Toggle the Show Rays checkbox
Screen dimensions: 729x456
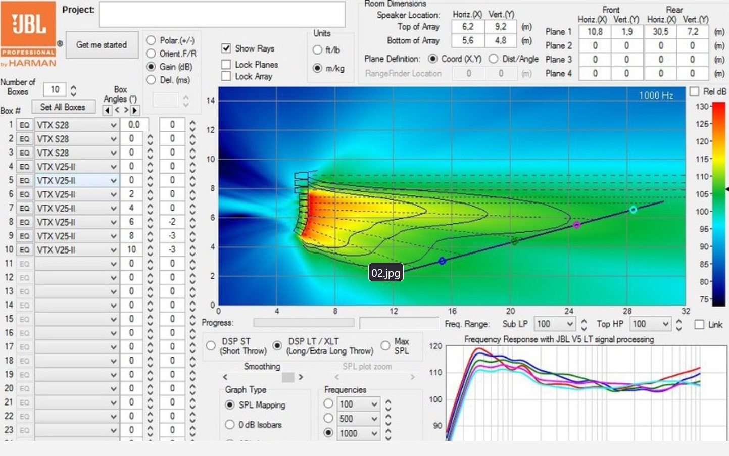pos(226,48)
